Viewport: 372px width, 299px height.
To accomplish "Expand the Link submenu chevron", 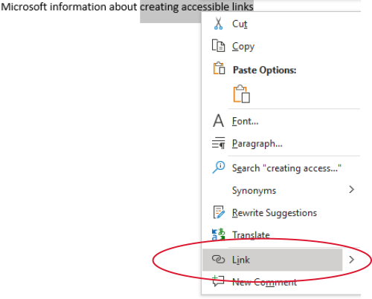I will (351, 260).
